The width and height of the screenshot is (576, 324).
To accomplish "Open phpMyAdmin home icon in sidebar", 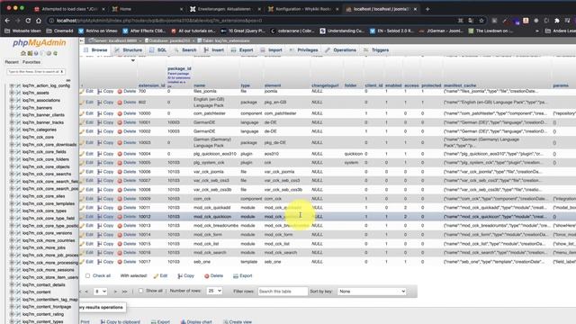I will tap(23, 54).
